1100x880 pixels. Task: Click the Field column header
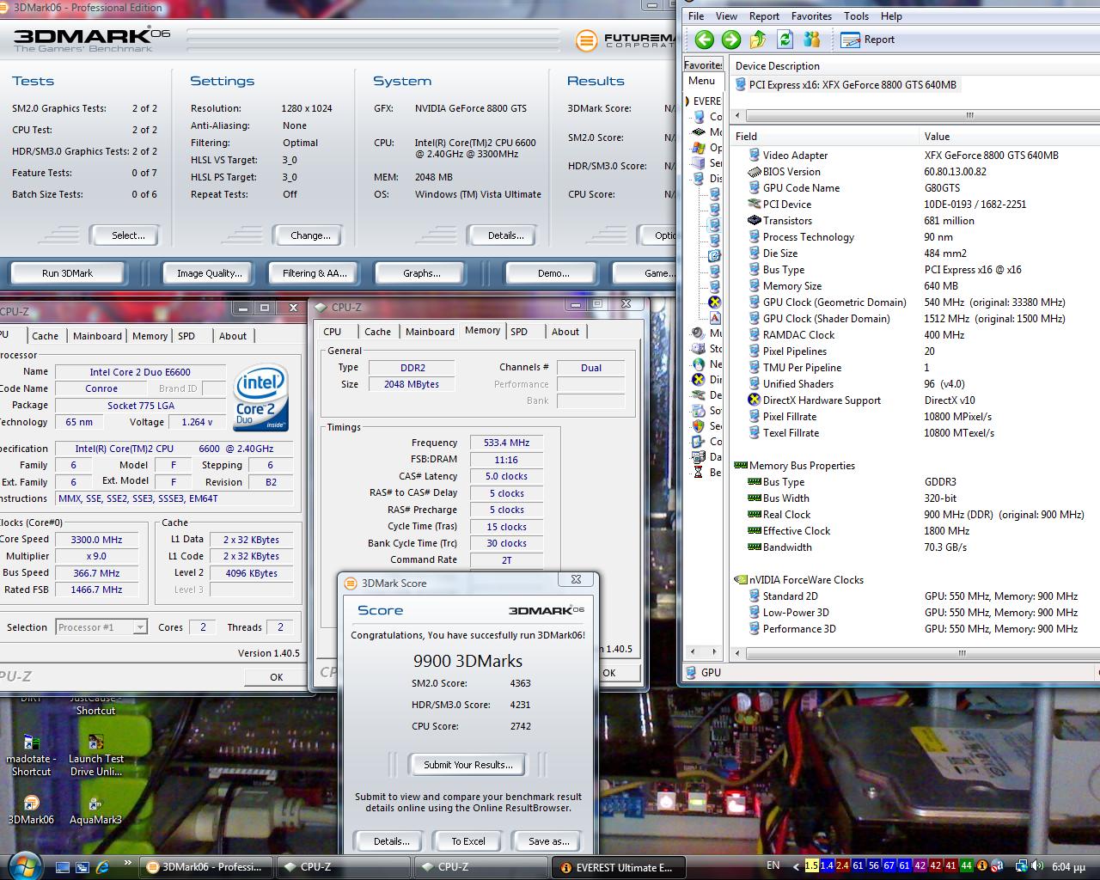point(825,136)
